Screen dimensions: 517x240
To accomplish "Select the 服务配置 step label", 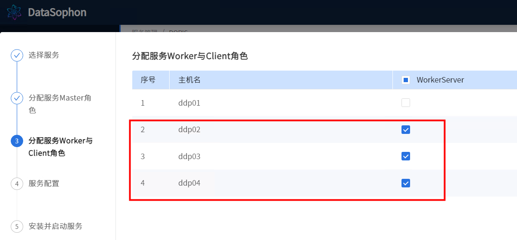I will click(x=44, y=183).
